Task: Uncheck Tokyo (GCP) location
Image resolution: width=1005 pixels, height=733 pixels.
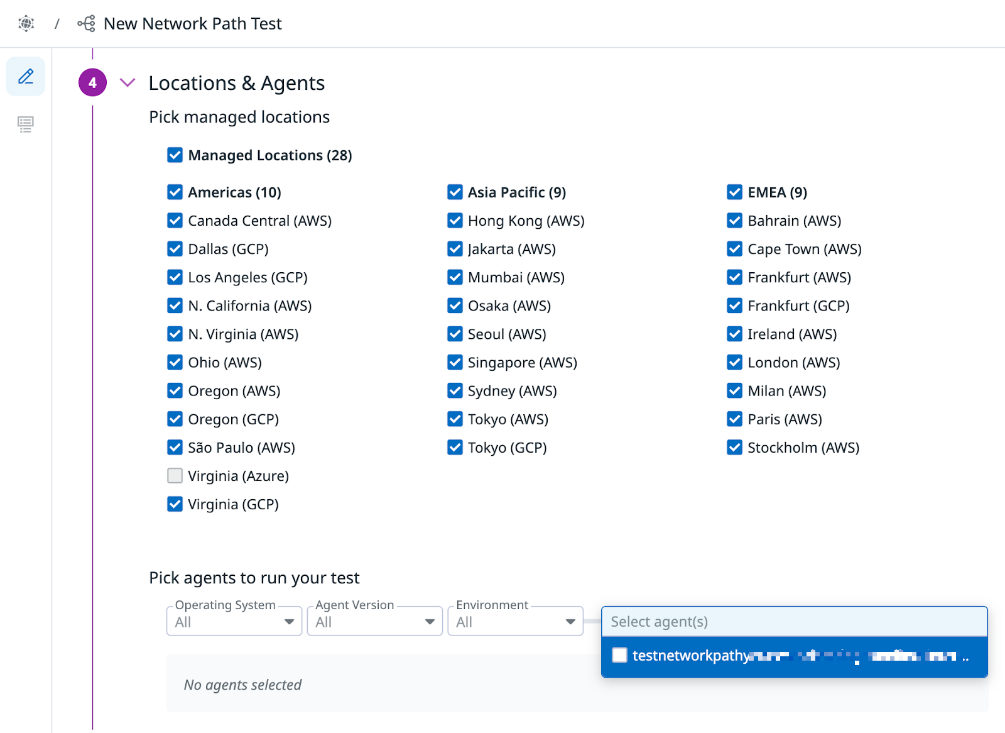Action: click(x=455, y=448)
